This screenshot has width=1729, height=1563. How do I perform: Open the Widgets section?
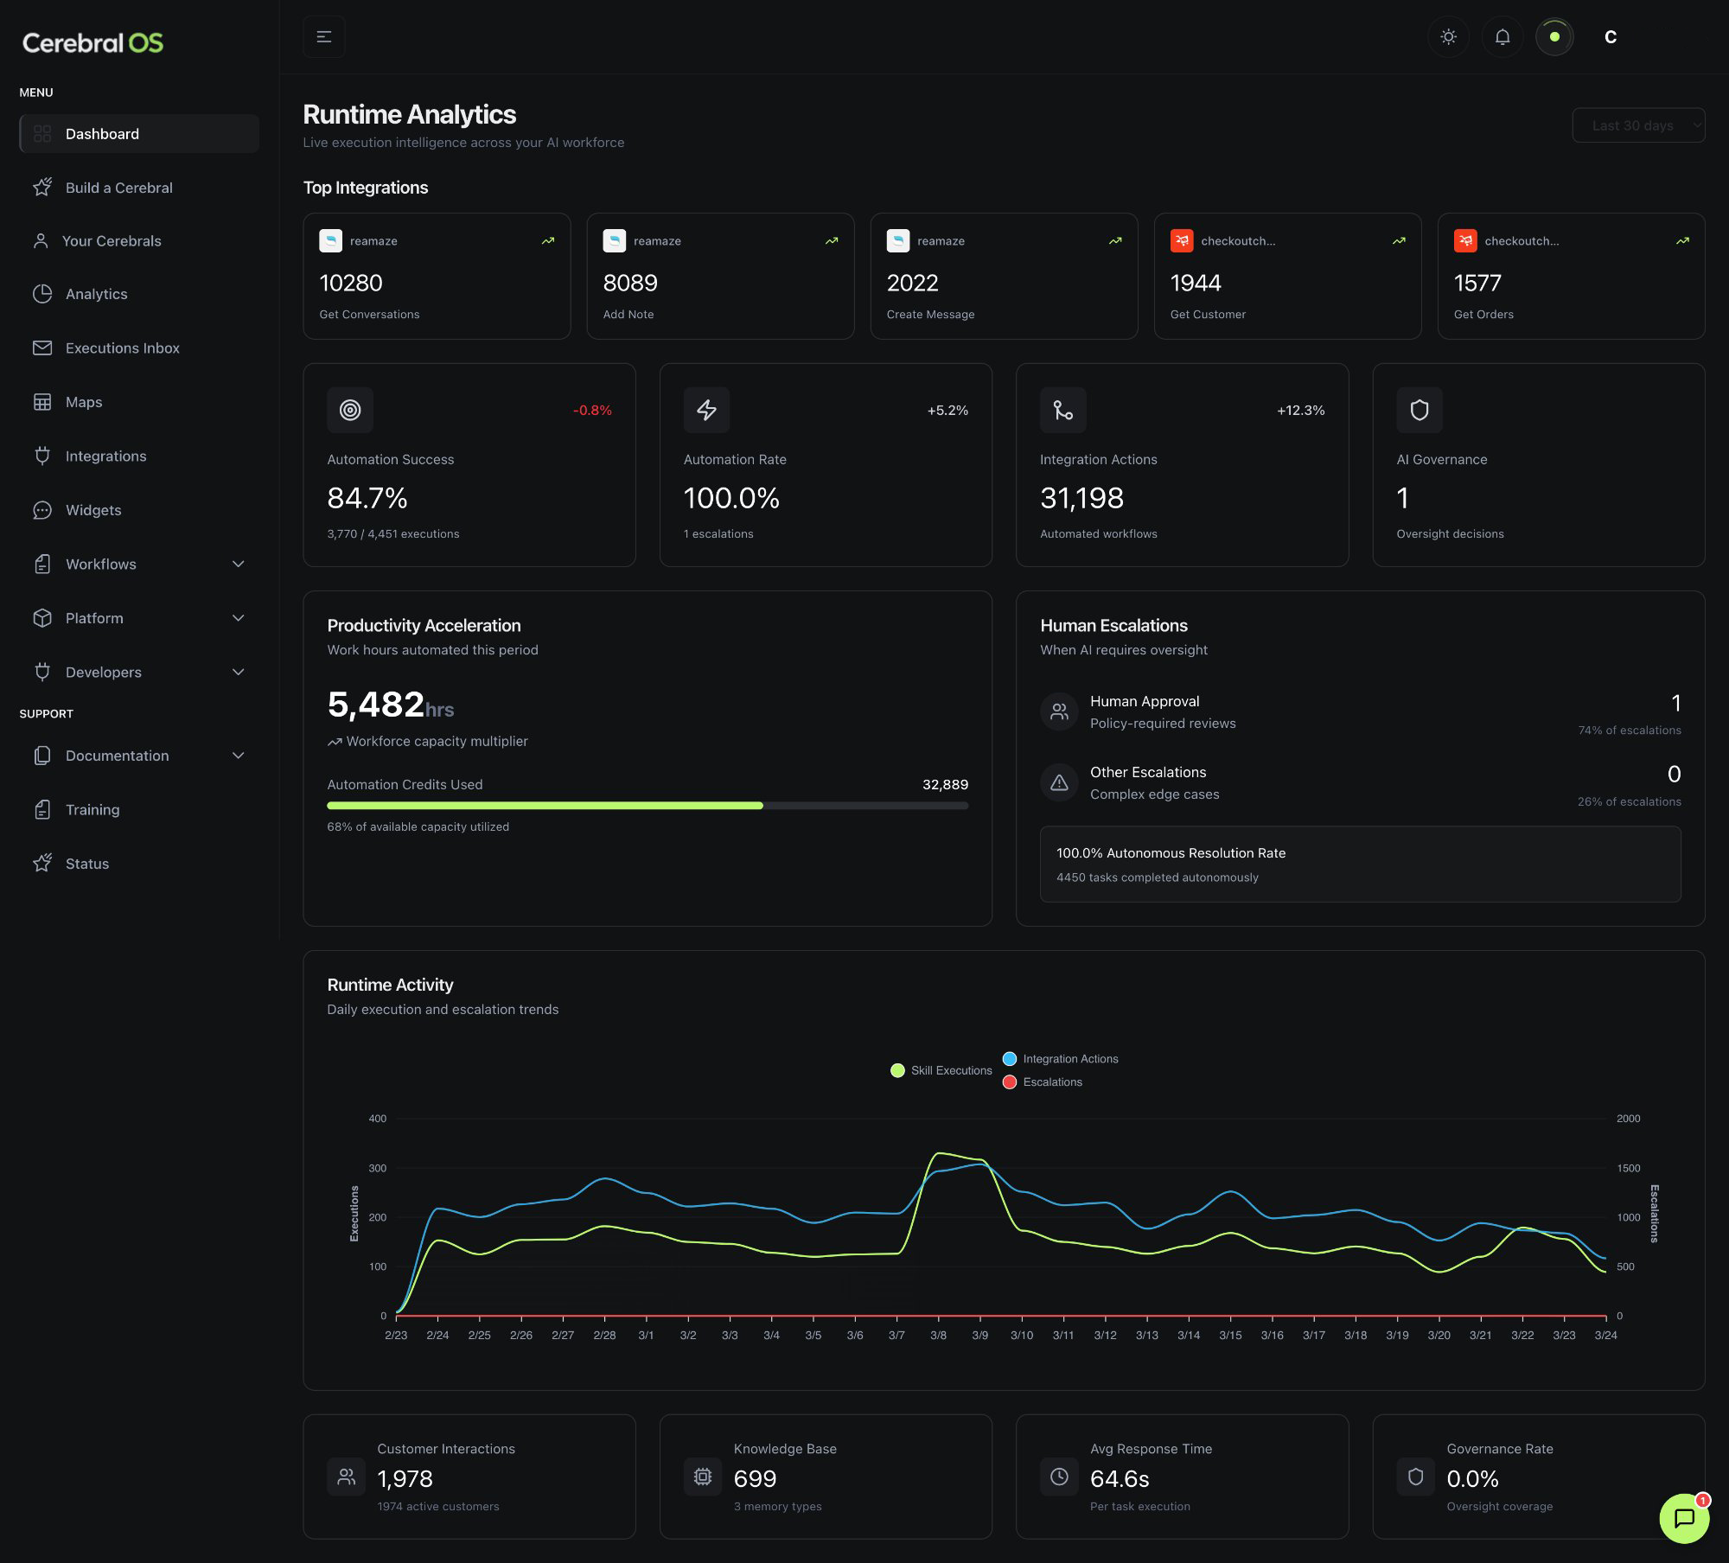(x=93, y=510)
